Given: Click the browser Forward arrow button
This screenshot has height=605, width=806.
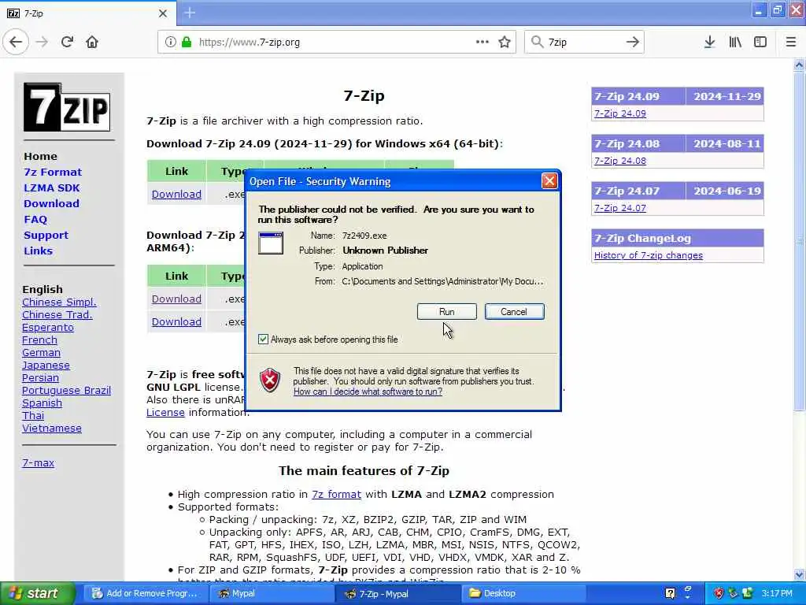Looking at the screenshot, I should pos(43,42).
